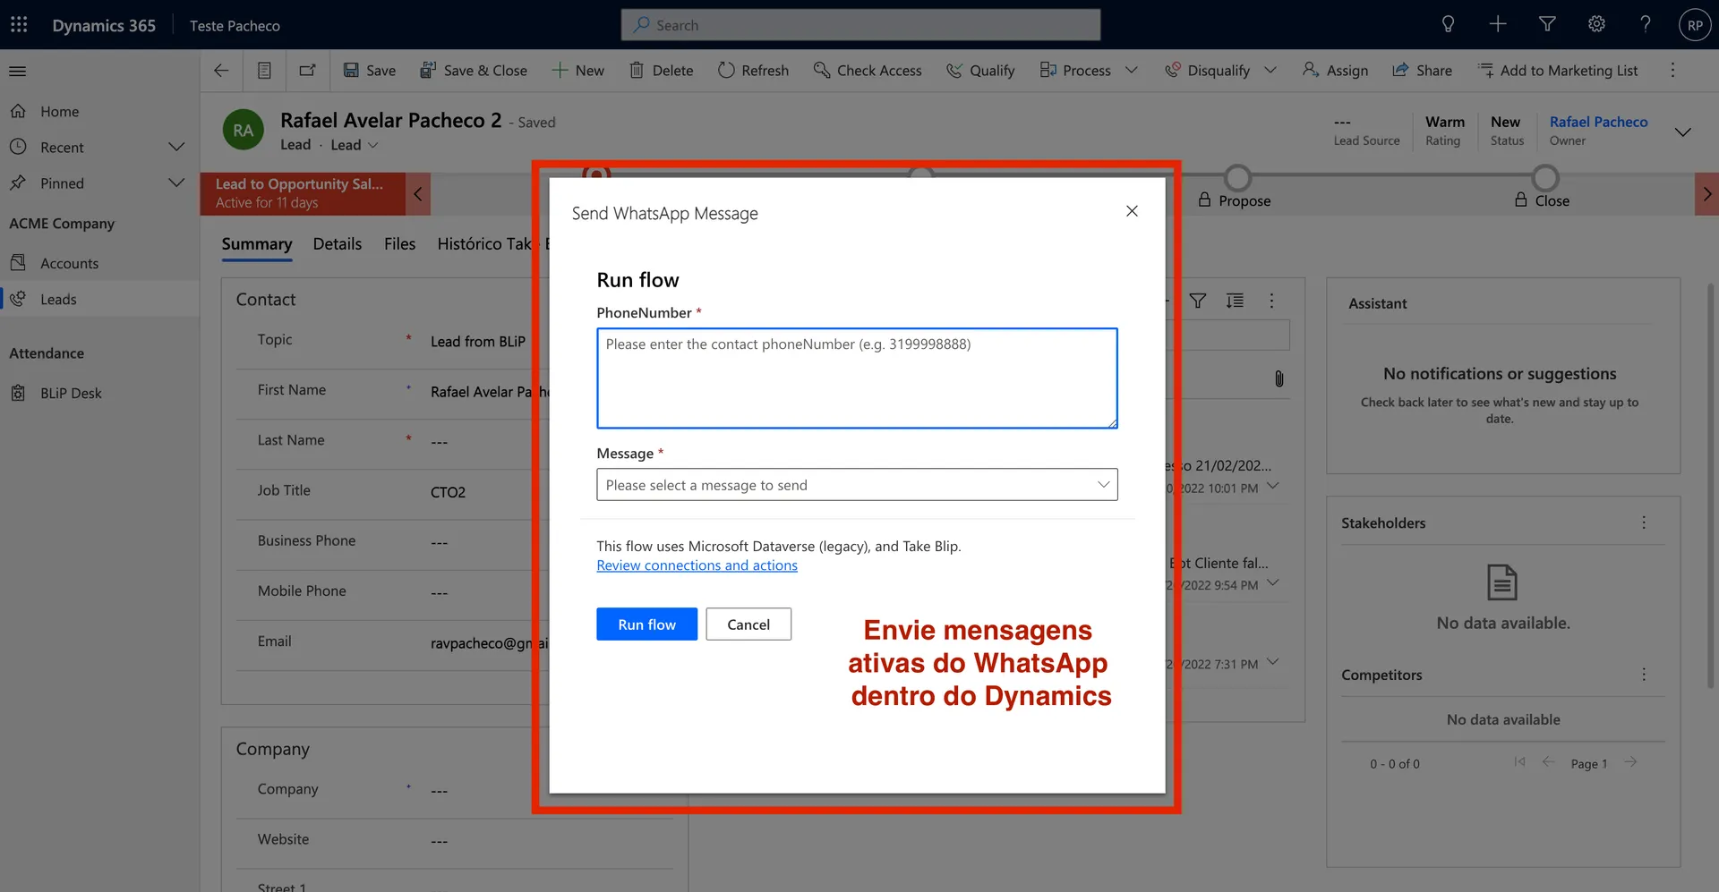
Task: Expand the Recent section chevron
Action: tap(176, 148)
